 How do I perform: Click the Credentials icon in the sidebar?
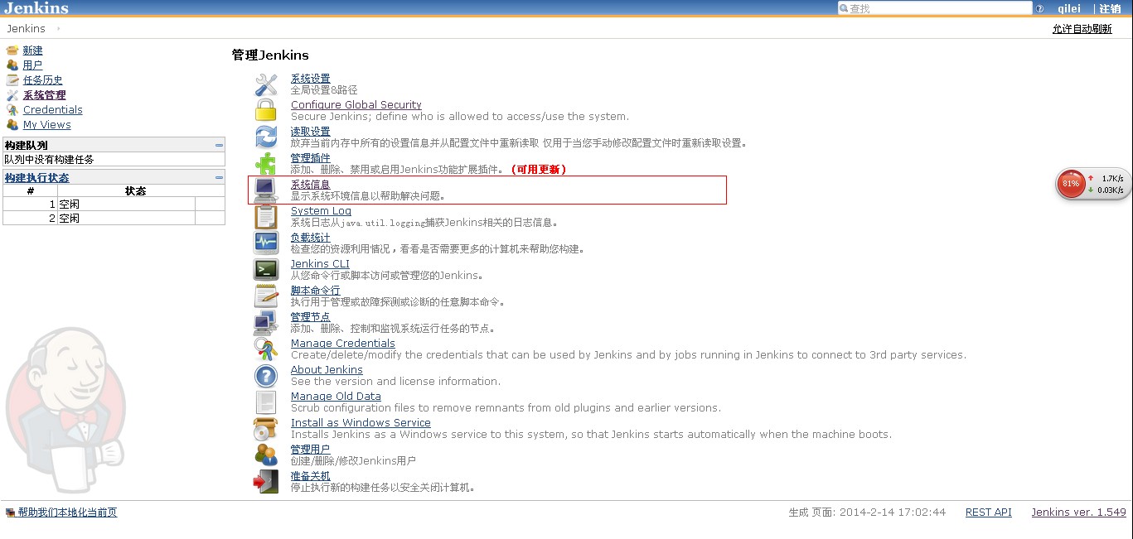(x=12, y=110)
